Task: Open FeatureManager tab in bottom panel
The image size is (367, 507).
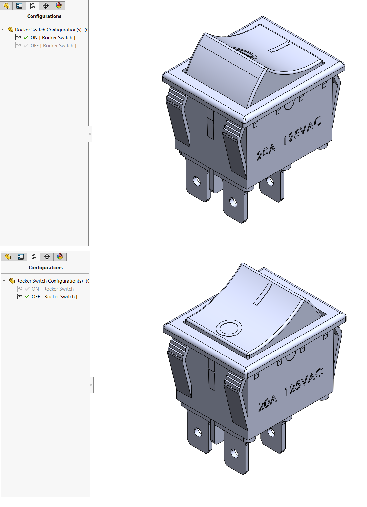Action: point(8,256)
